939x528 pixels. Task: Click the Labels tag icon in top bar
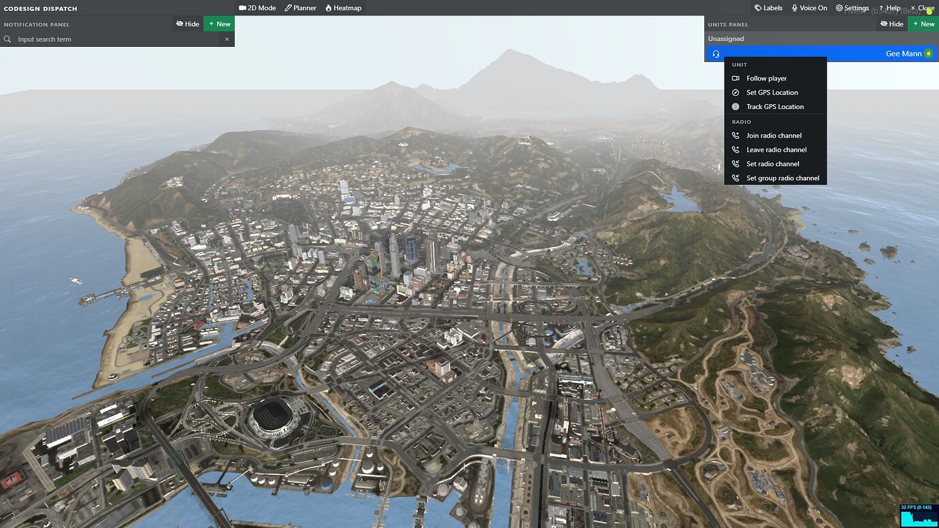tap(757, 7)
